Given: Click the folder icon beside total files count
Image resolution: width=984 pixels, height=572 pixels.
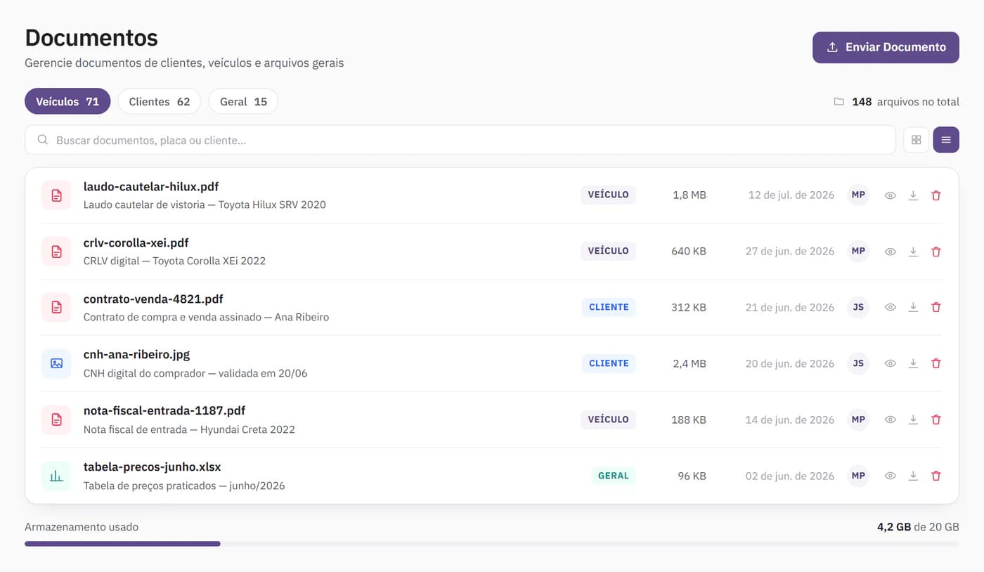Looking at the screenshot, I should click(x=839, y=102).
